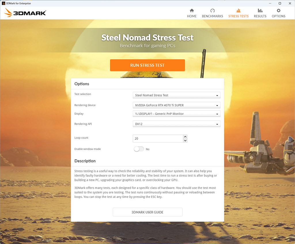
Task: Increase loop count with up arrow
Action: coord(185,137)
